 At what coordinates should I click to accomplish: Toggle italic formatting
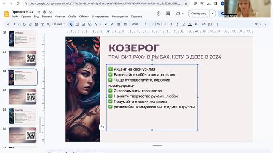[177, 24]
